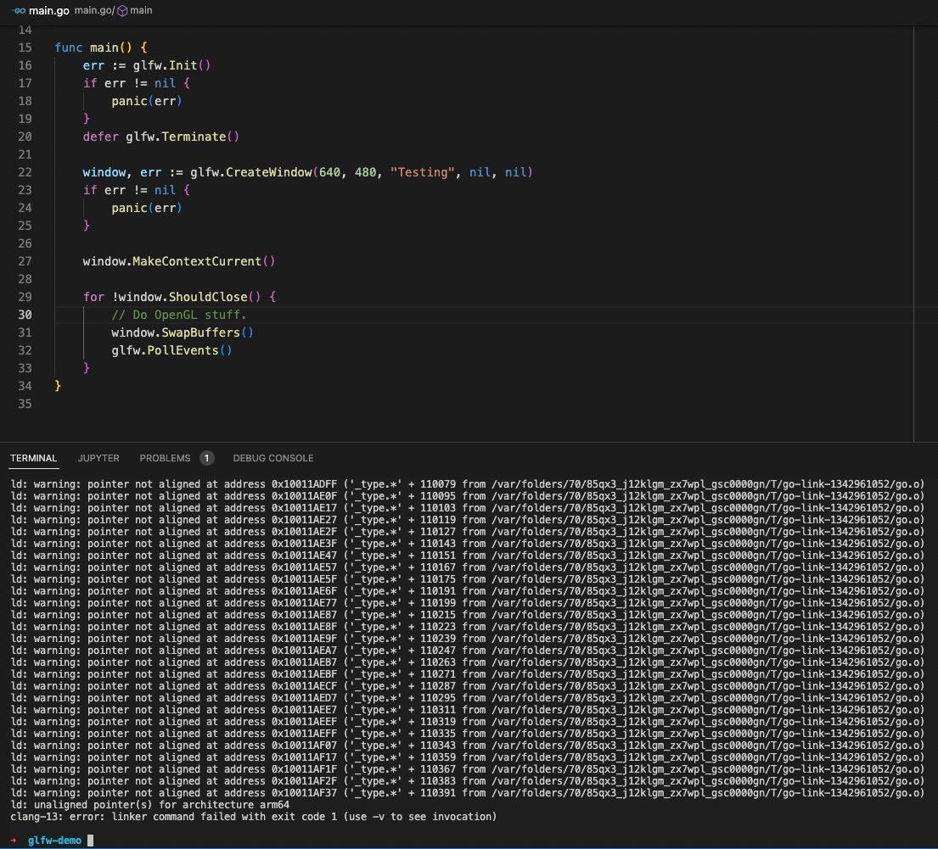Image resolution: width=938 pixels, height=849 pixels.
Task: Click the Go file icon beside main.go
Action: [x=19, y=11]
